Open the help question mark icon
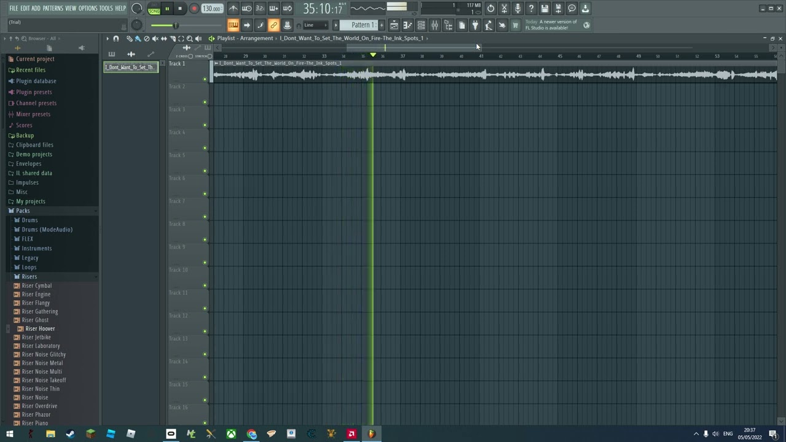The width and height of the screenshot is (786, 442). point(531,9)
